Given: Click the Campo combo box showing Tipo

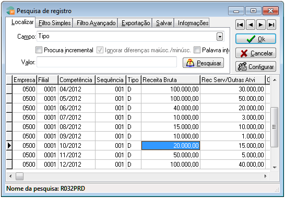Looking at the screenshot, I should 130,37.
